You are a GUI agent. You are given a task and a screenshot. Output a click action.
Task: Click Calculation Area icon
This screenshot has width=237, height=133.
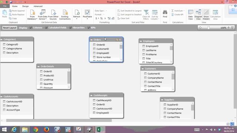(x=216, y=12)
